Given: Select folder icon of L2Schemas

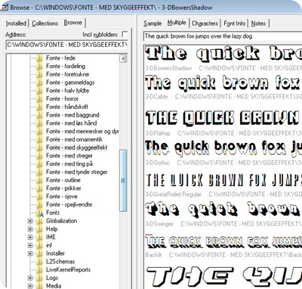Looking at the screenshot, I should (39, 262).
